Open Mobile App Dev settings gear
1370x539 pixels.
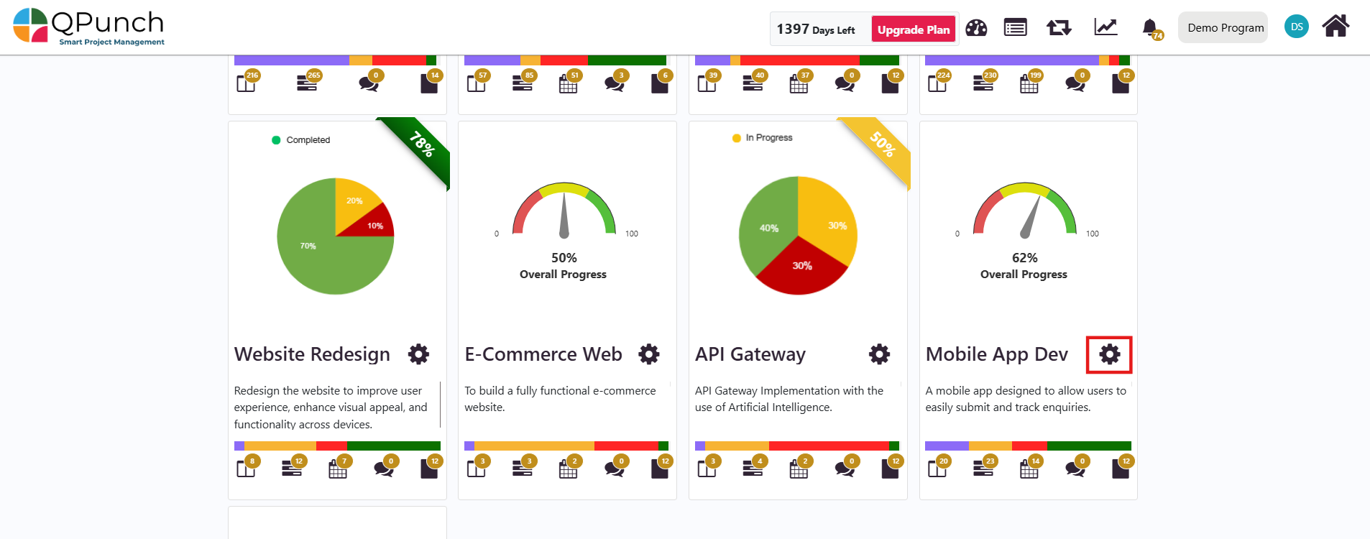(1109, 354)
